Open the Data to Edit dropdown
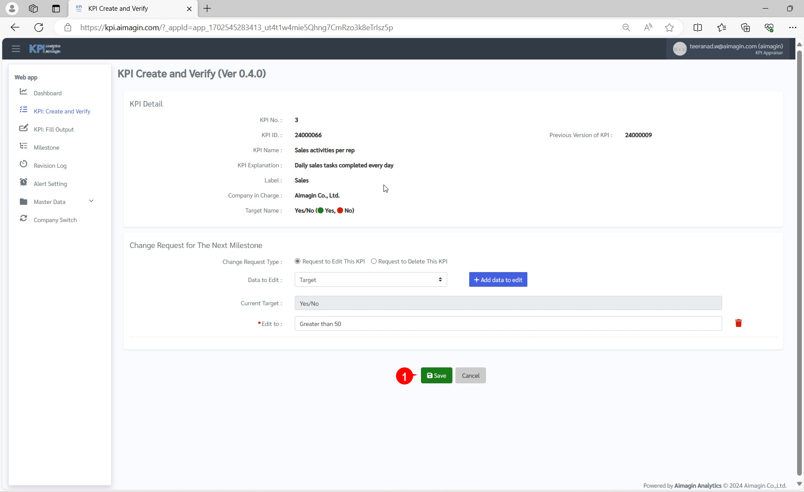This screenshot has height=492, width=804. click(x=371, y=280)
